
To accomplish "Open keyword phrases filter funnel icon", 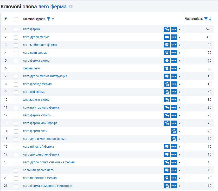I will 49,19.
